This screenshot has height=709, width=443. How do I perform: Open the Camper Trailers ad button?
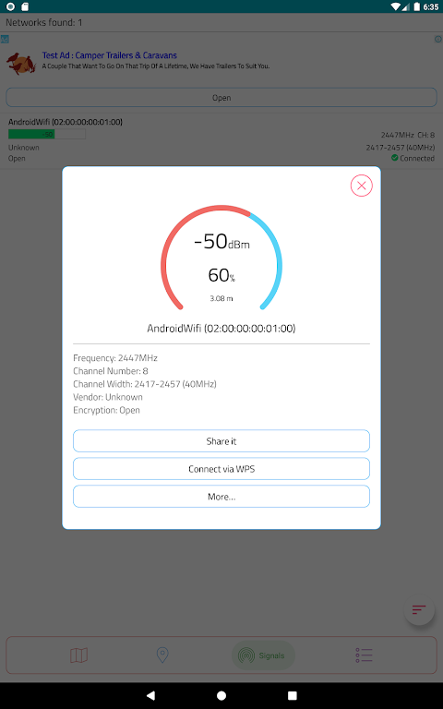pos(221,98)
